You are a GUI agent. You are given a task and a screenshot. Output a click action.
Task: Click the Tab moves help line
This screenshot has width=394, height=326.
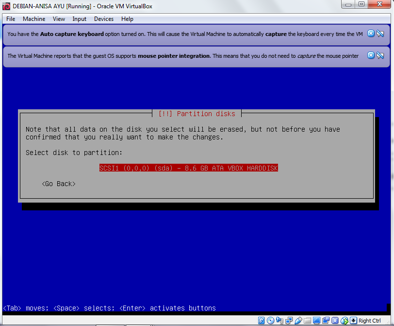point(109,308)
